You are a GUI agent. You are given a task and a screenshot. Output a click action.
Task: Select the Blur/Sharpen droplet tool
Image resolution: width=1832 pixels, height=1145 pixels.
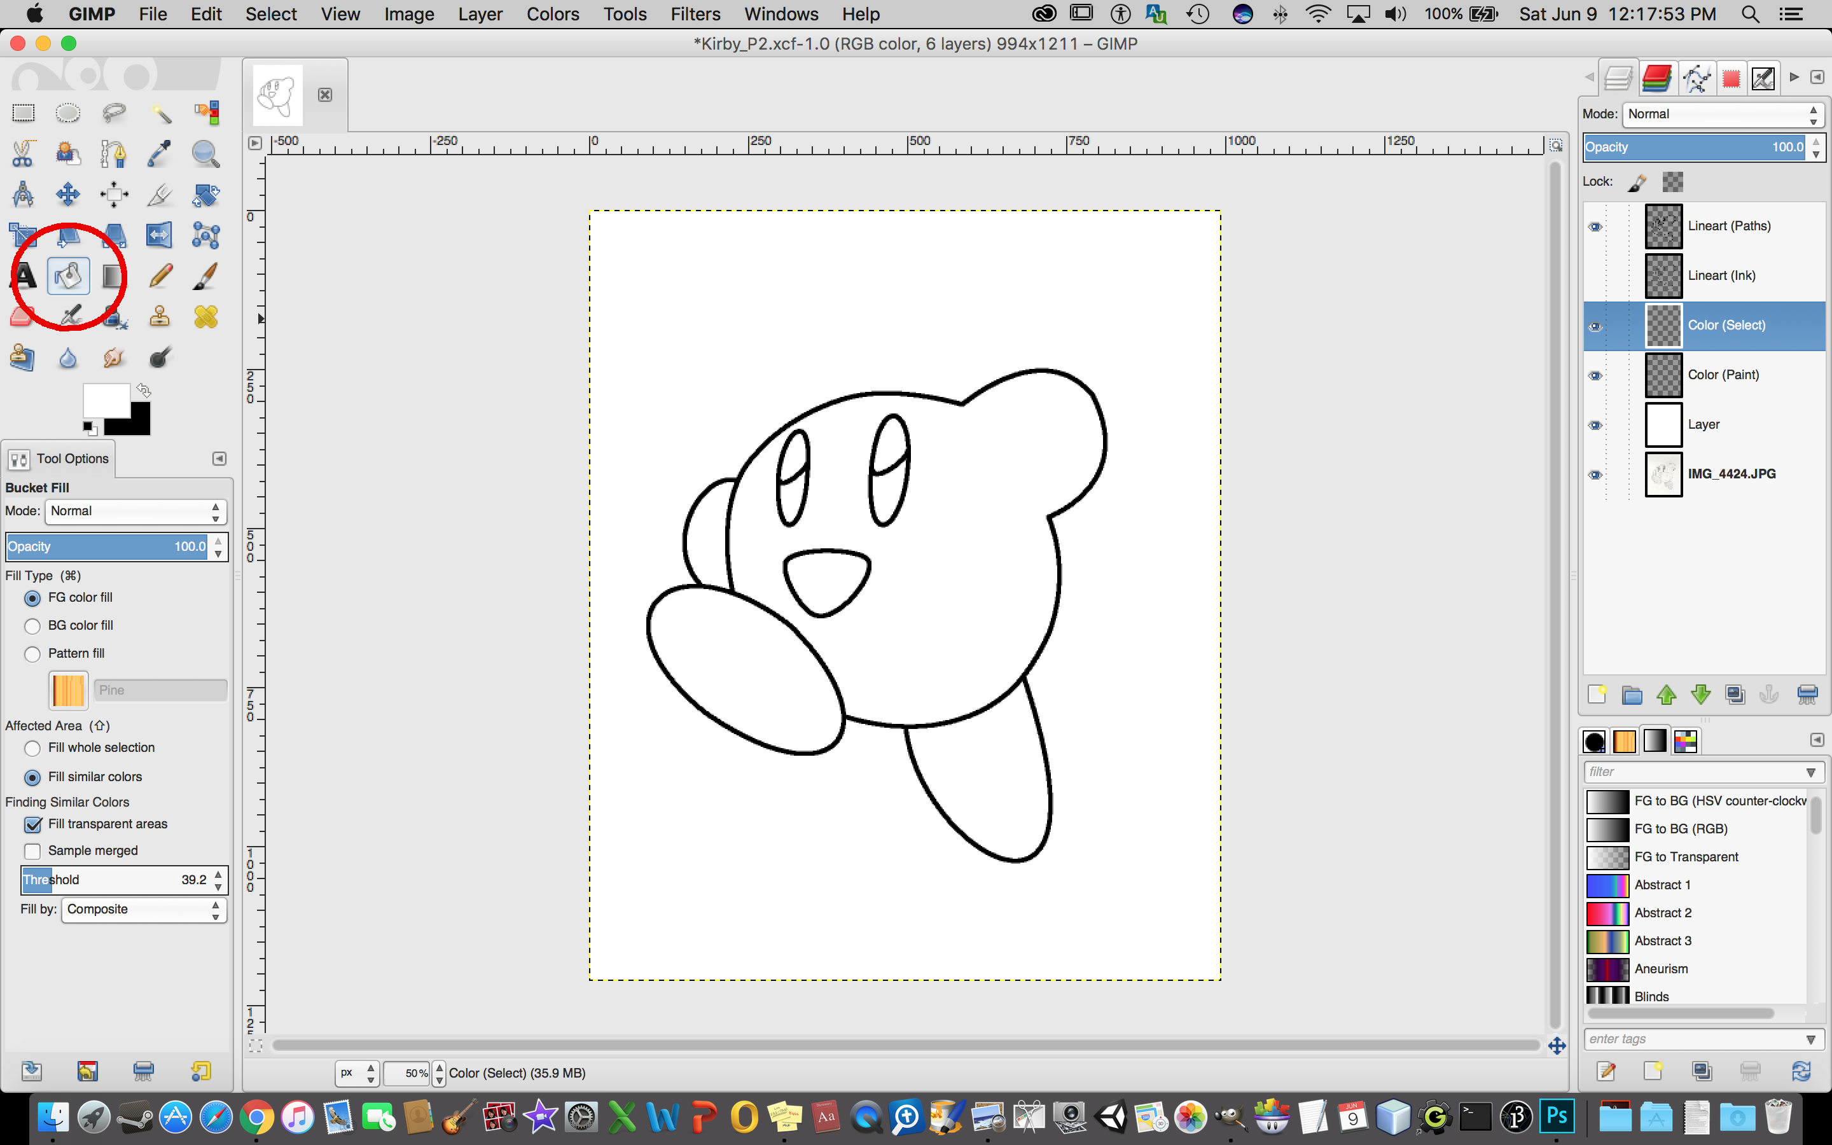(68, 357)
